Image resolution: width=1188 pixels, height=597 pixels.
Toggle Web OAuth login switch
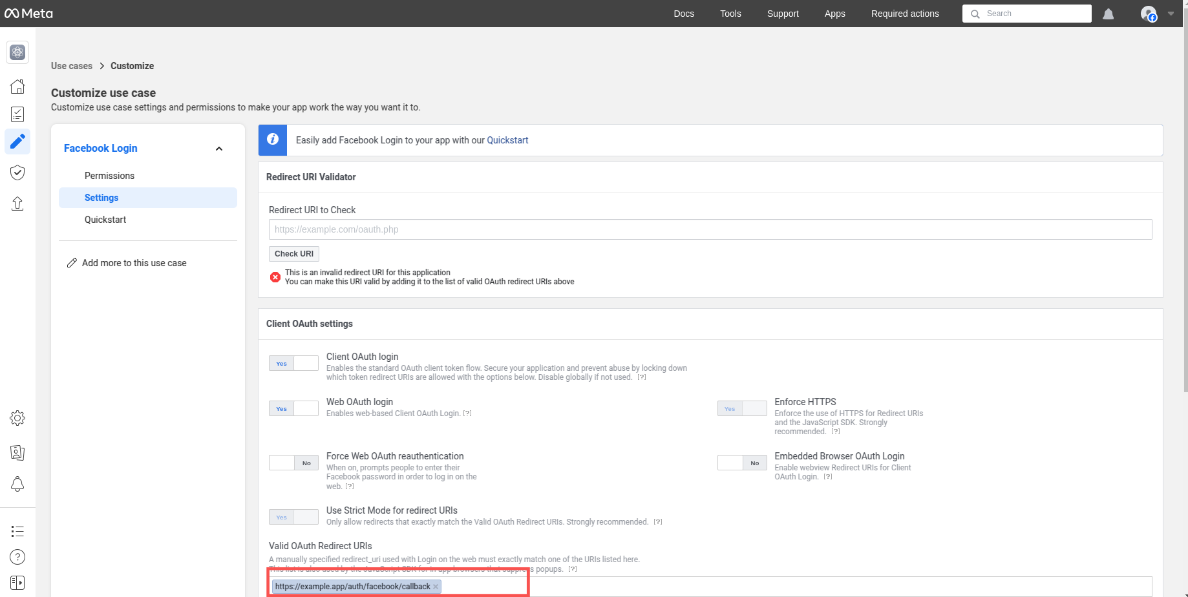(293, 408)
